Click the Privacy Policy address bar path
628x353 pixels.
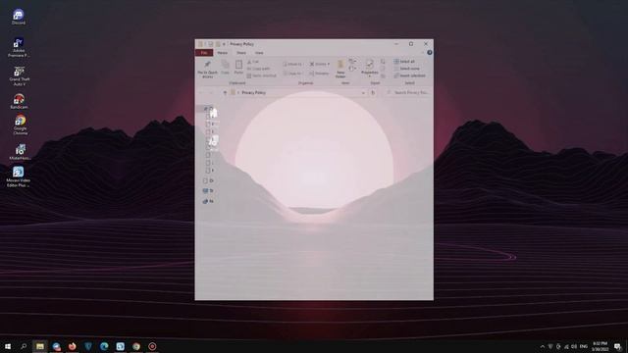253,92
